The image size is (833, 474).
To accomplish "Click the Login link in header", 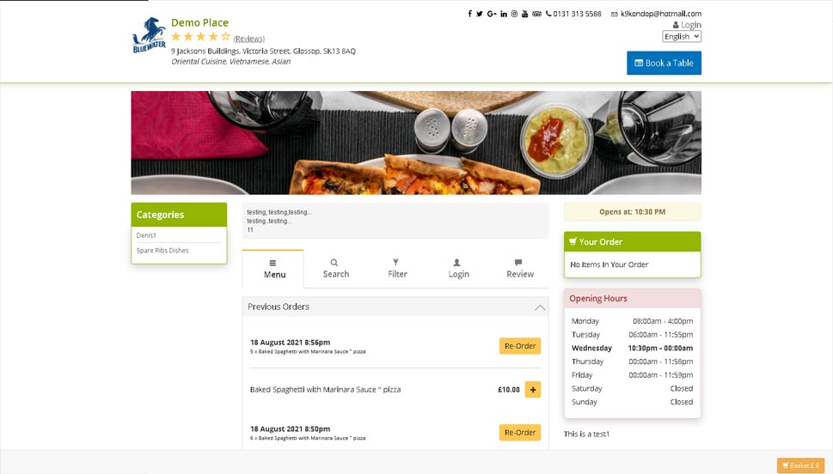I will (x=687, y=25).
